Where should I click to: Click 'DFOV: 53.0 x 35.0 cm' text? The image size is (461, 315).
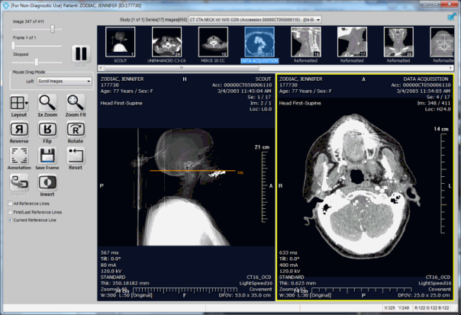(244, 295)
